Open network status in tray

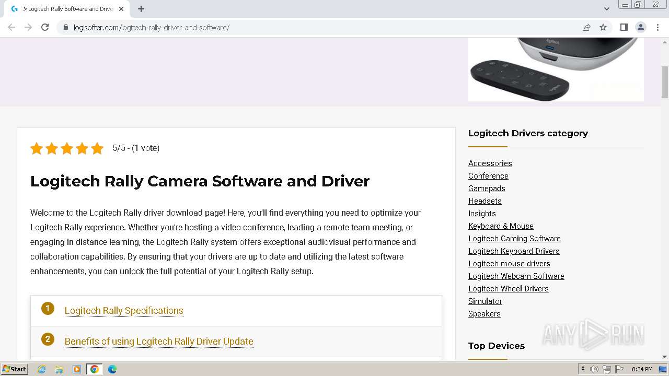pos(607,369)
